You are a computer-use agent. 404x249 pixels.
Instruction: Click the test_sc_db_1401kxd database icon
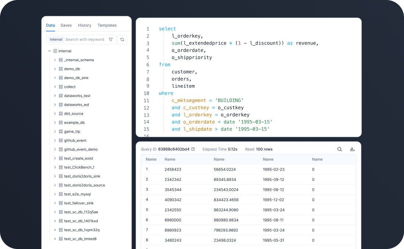(61, 221)
